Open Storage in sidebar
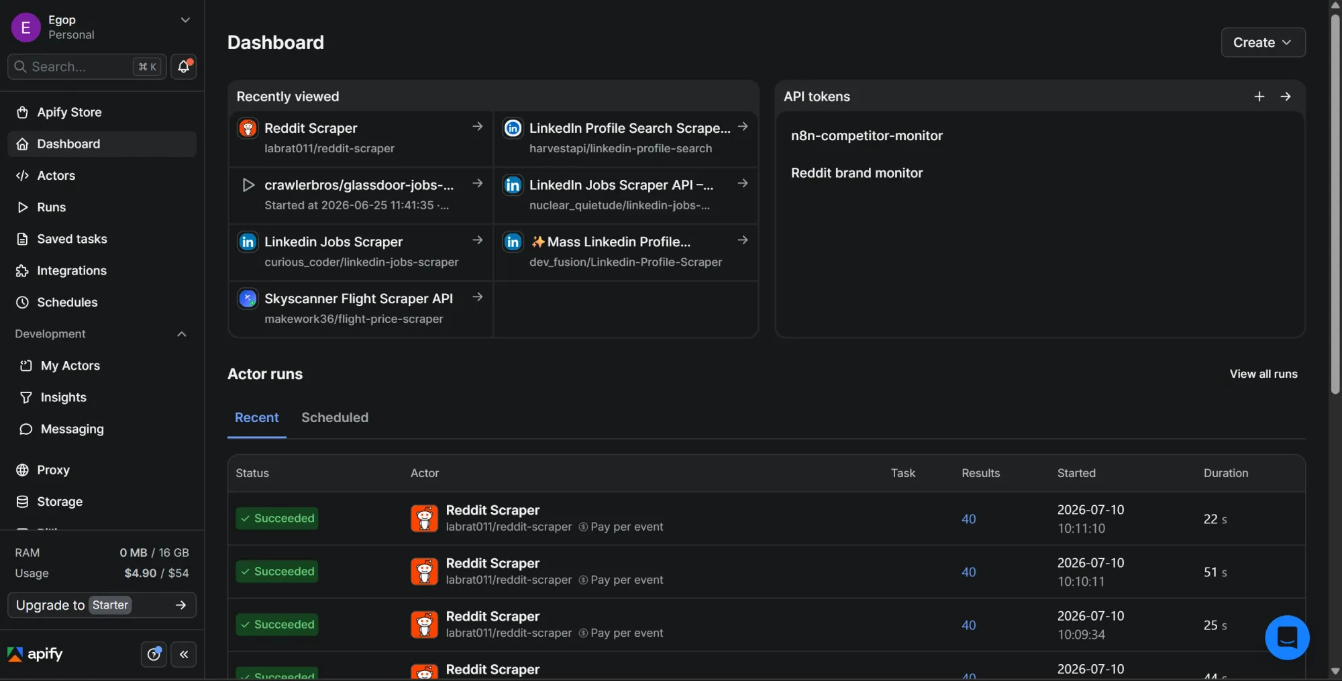Screen dimensions: 1342x681 tap(101, 501)
